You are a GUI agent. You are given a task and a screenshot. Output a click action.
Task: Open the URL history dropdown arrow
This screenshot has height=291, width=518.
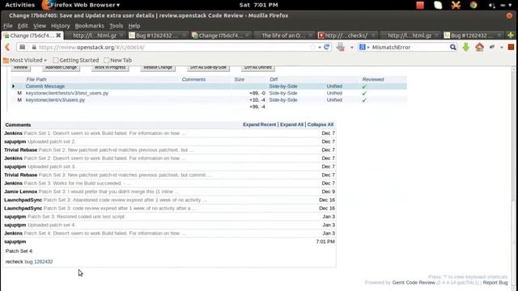[320, 48]
